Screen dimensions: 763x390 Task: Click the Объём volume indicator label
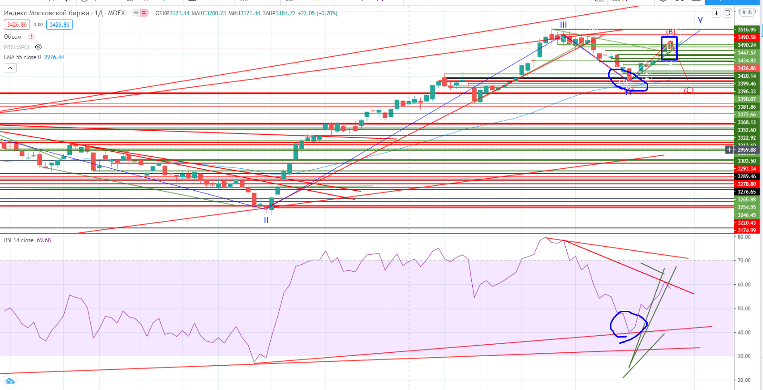pos(13,37)
